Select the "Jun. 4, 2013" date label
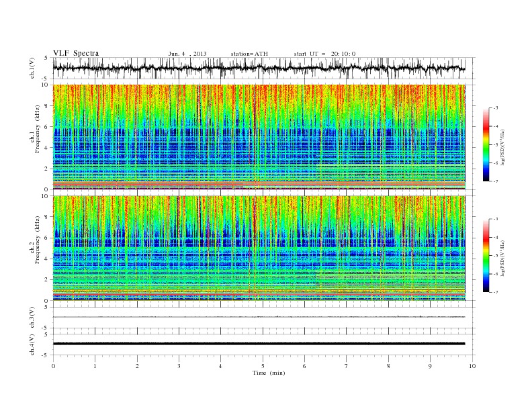532x411 pixels. (187, 54)
